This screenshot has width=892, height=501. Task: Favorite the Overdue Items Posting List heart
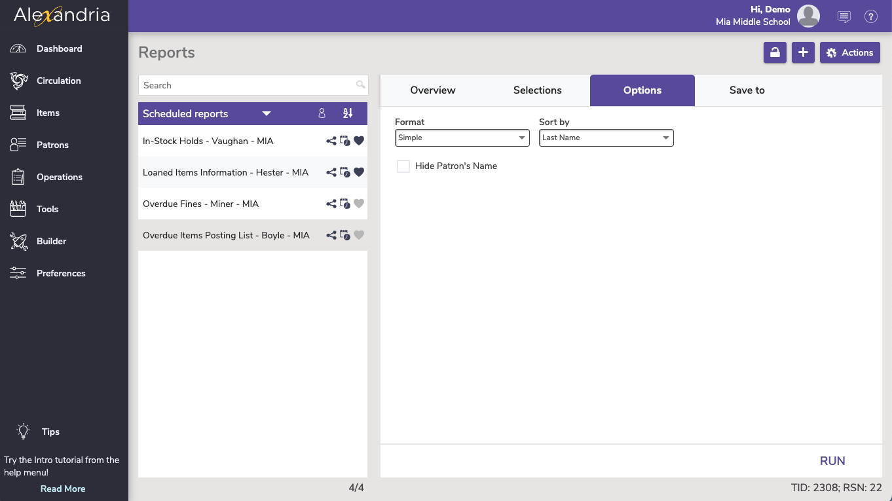coord(359,235)
